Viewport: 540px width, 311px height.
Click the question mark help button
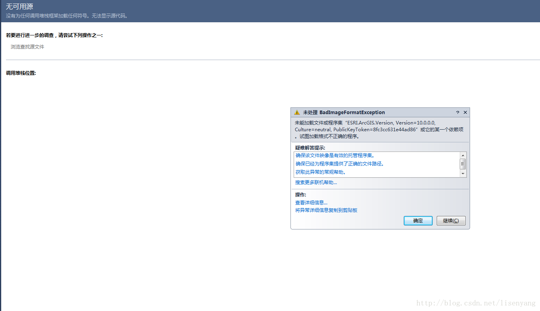(x=457, y=113)
